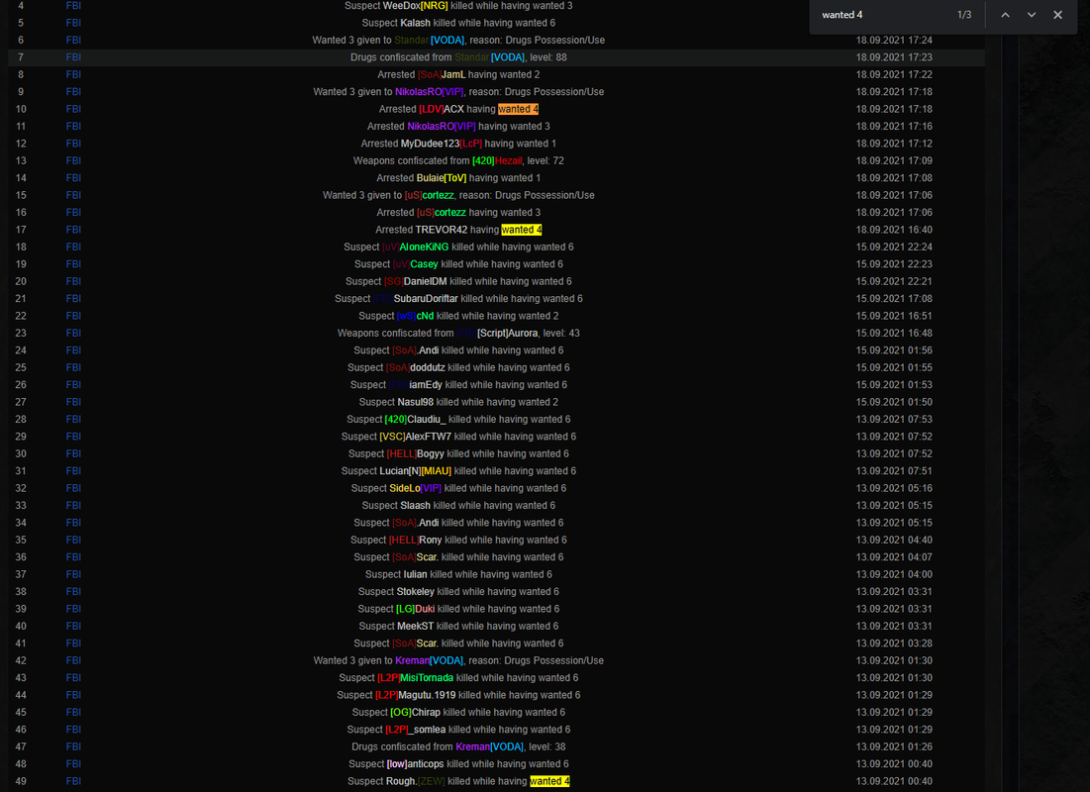This screenshot has width=1090, height=792.
Task: Click MeekST suspect name
Action: [416, 627]
